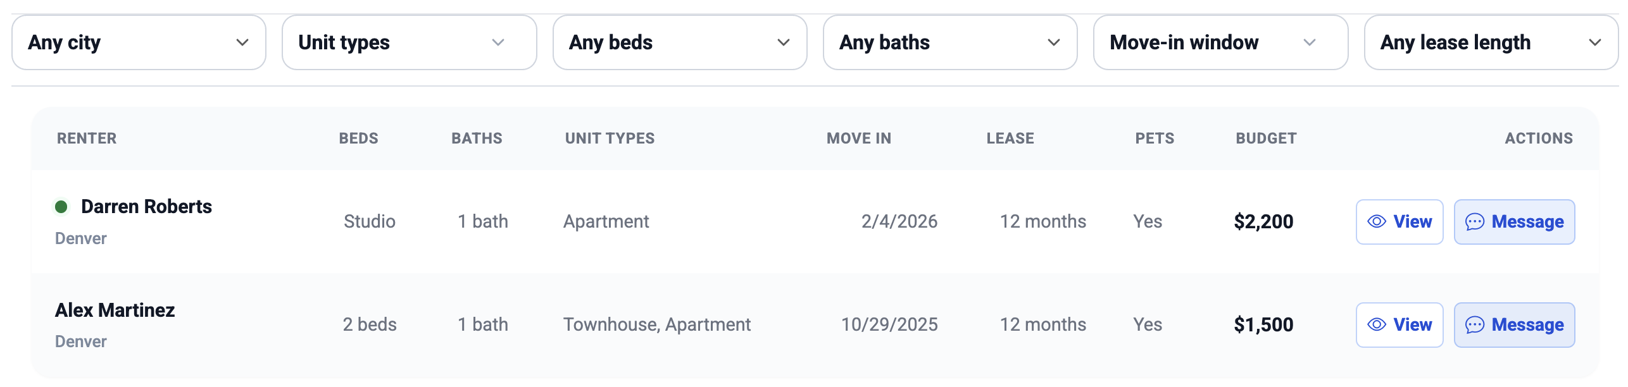Viewport: 1628px width, 387px height.
Task: Expand the Any baths filter
Action: (950, 42)
